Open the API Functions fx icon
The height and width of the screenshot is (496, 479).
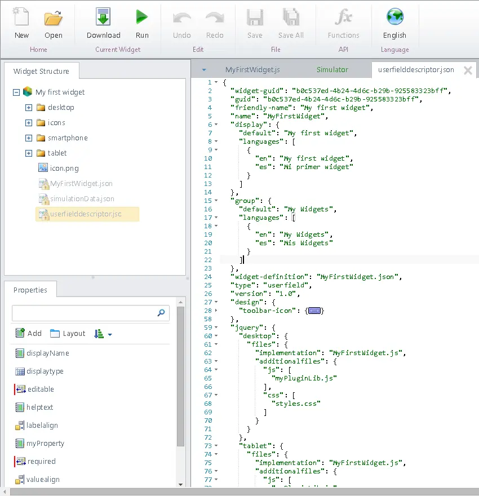point(343,17)
